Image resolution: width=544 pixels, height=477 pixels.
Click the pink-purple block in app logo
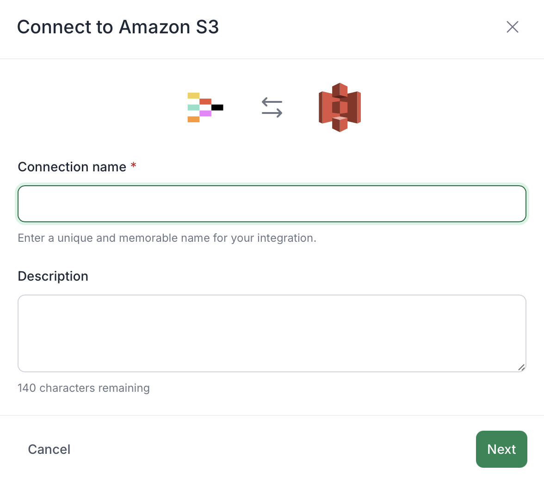point(205,113)
